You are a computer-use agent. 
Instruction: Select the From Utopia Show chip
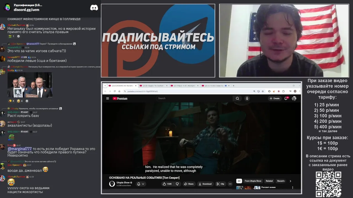[x=253, y=181]
